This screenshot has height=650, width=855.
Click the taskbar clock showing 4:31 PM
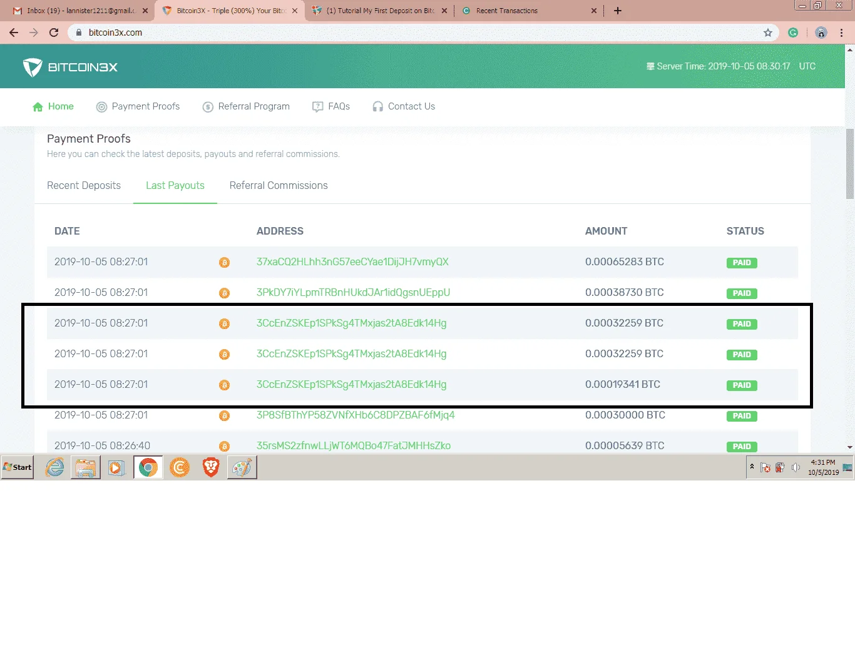pos(823,467)
